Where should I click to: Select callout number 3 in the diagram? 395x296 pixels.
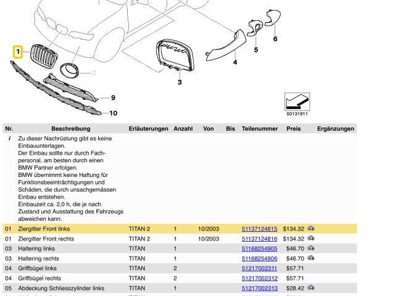[x=180, y=82]
